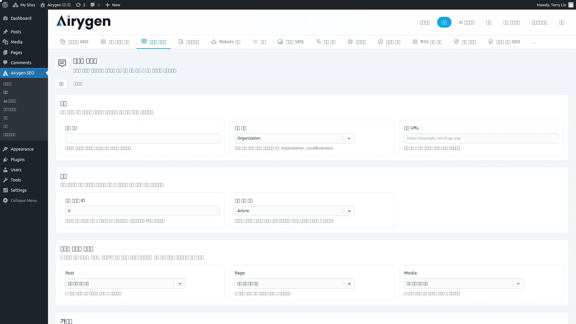Screen dimensions: 576x324
Task: Open the Airygen site home link
Action: point(55,5)
